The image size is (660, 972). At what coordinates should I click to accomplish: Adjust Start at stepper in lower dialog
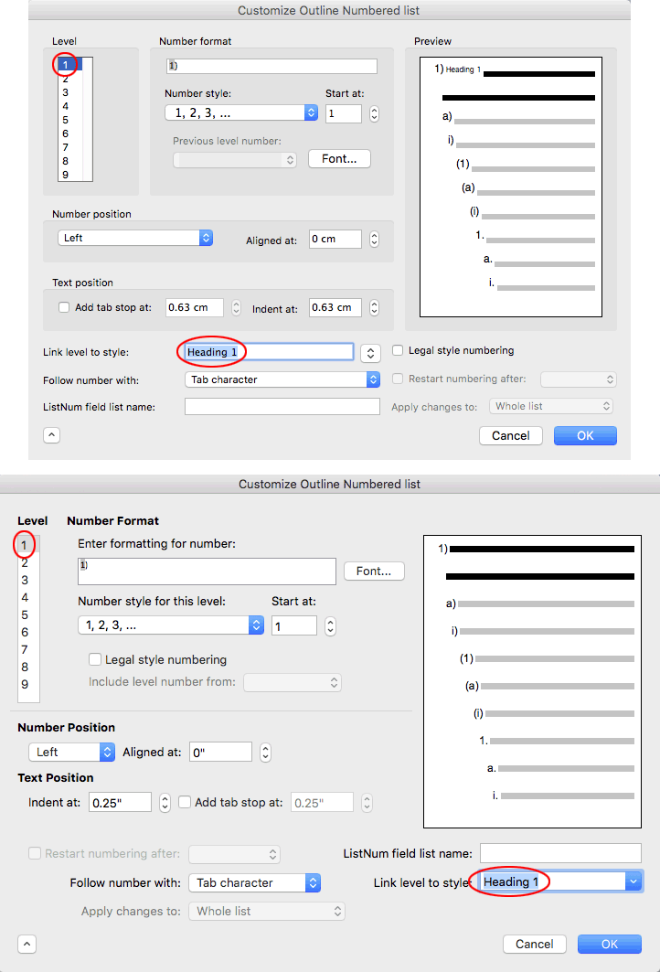[330, 626]
